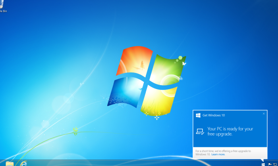Launch Internet Explorer from the taskbar

click(23, 164)
